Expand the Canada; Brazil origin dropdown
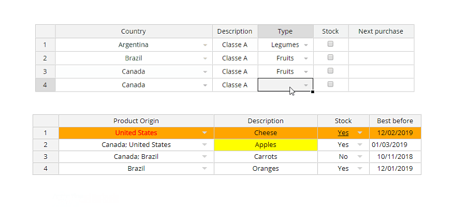Screen dimensions: 453x207 pyautogui.click(x=205, y=157)
